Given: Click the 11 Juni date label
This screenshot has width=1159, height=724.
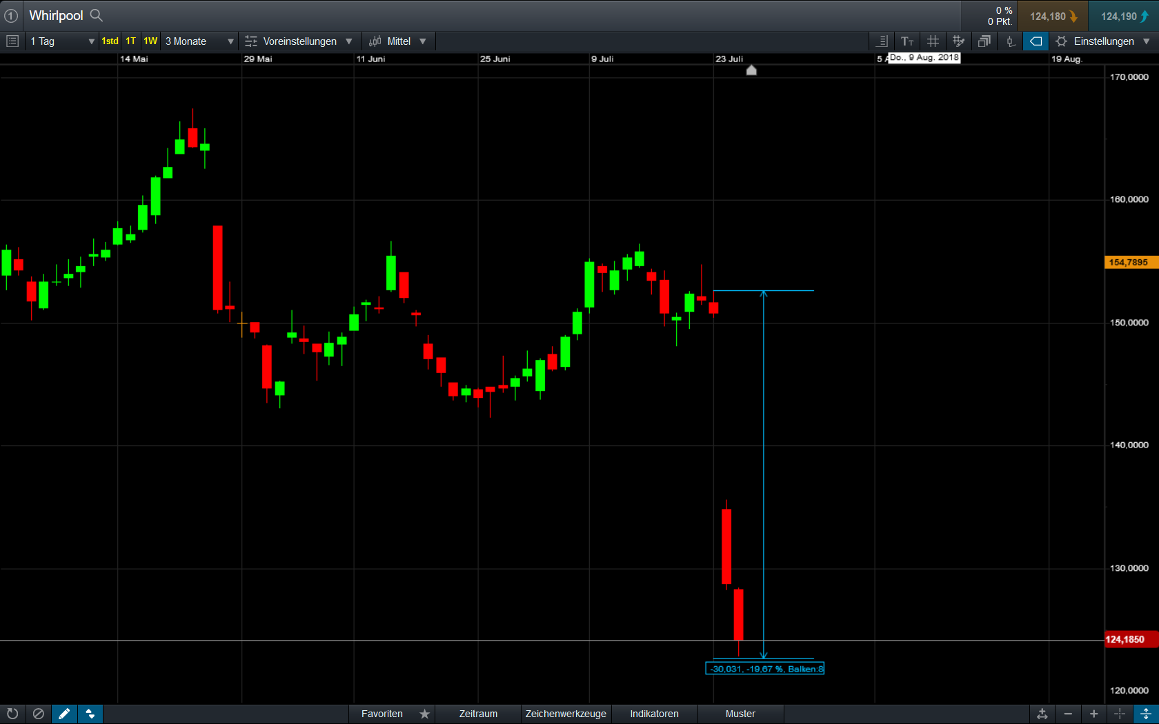Looking at the screenshot, I should coord(370,59).
